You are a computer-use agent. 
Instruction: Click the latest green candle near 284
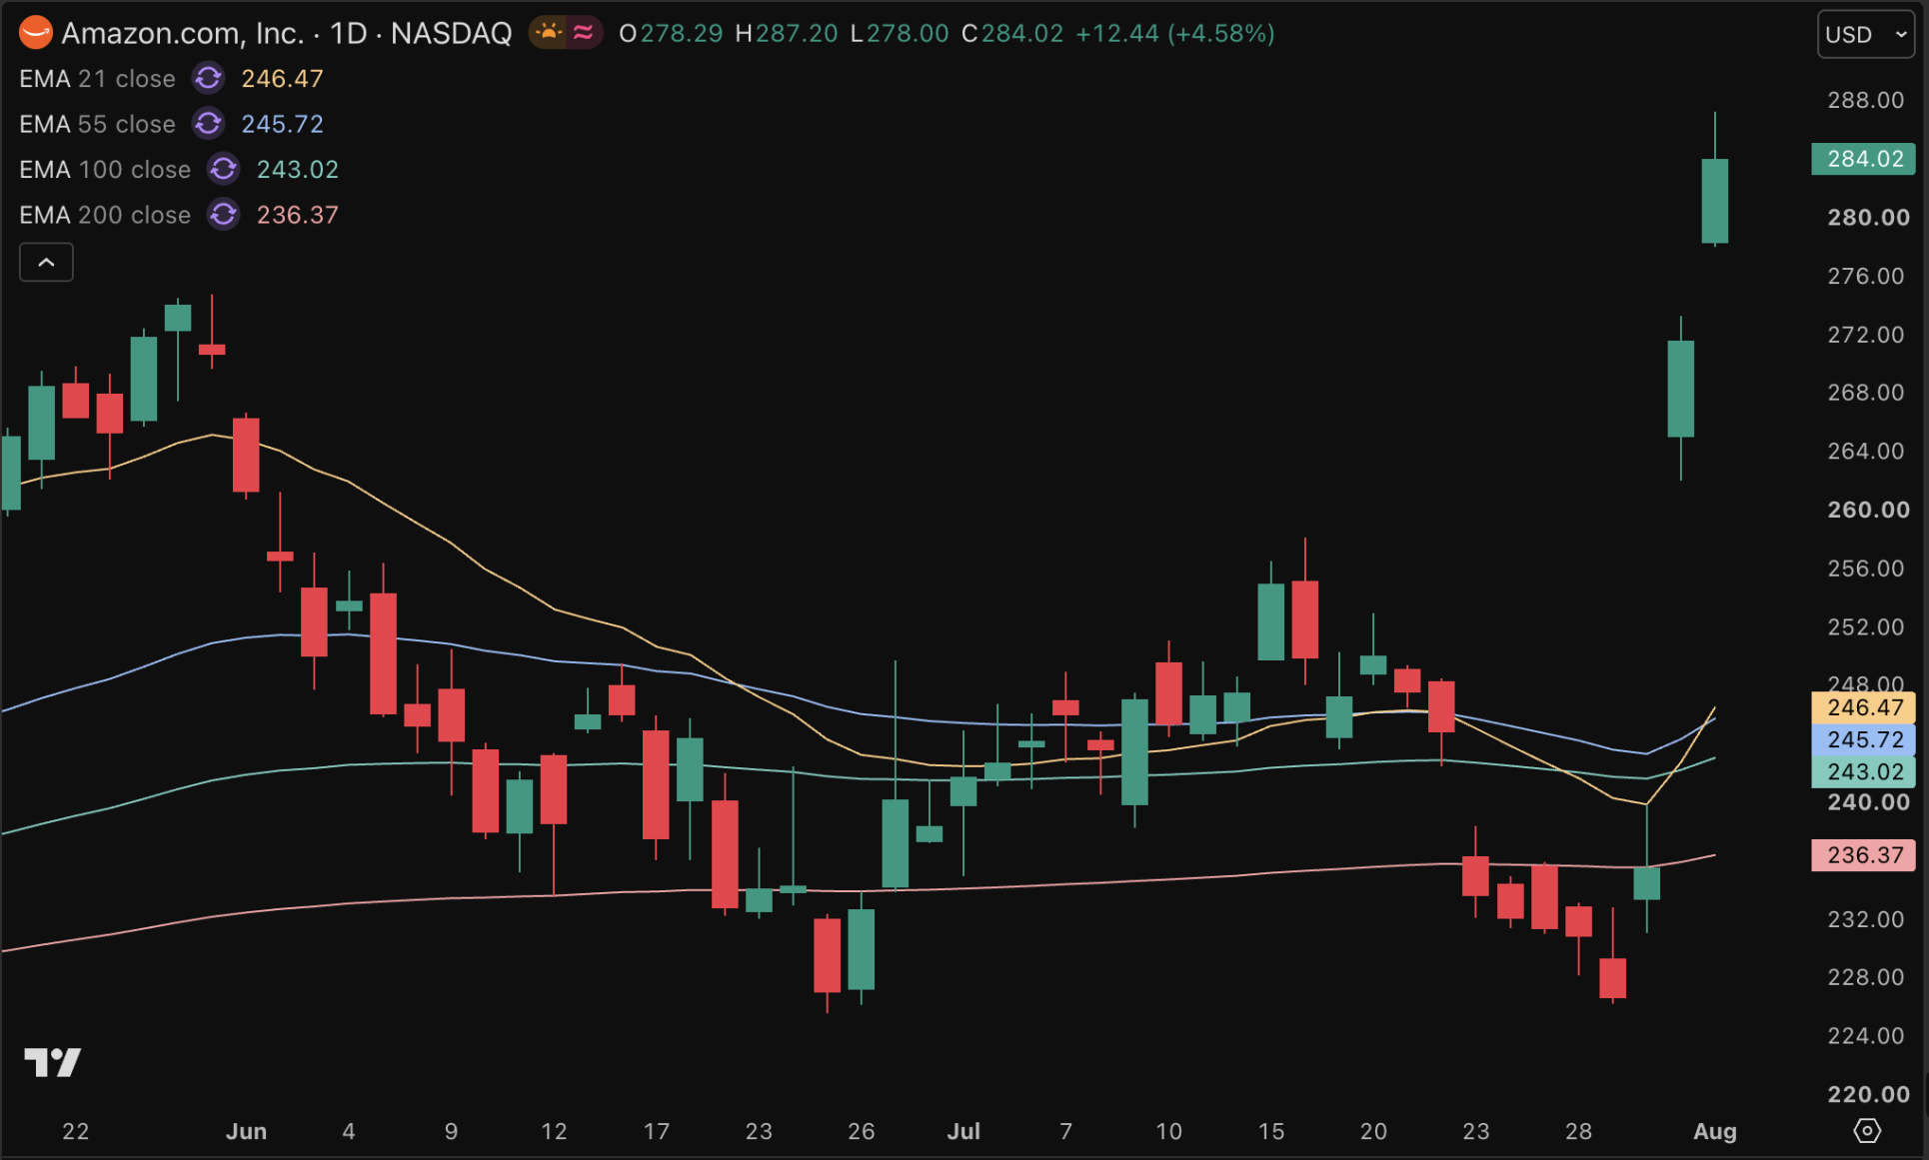tap(1715, 201)
